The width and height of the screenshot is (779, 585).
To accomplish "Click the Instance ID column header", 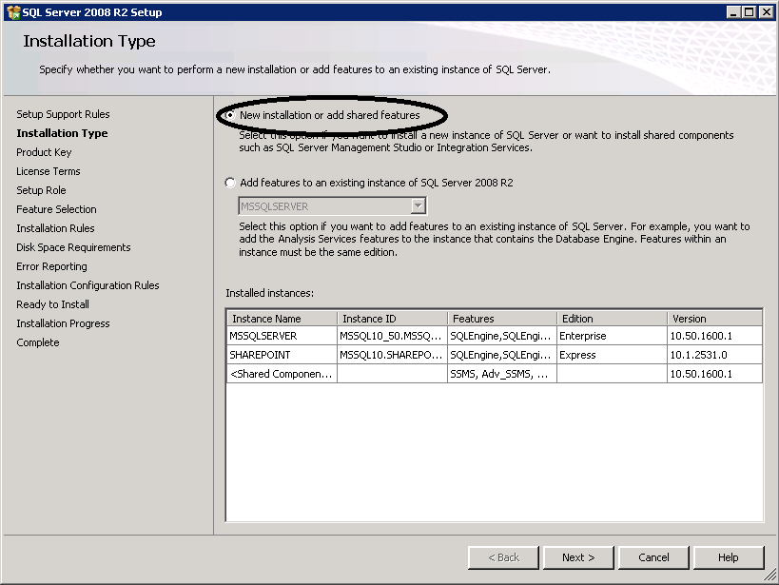I will coord(393,319).
